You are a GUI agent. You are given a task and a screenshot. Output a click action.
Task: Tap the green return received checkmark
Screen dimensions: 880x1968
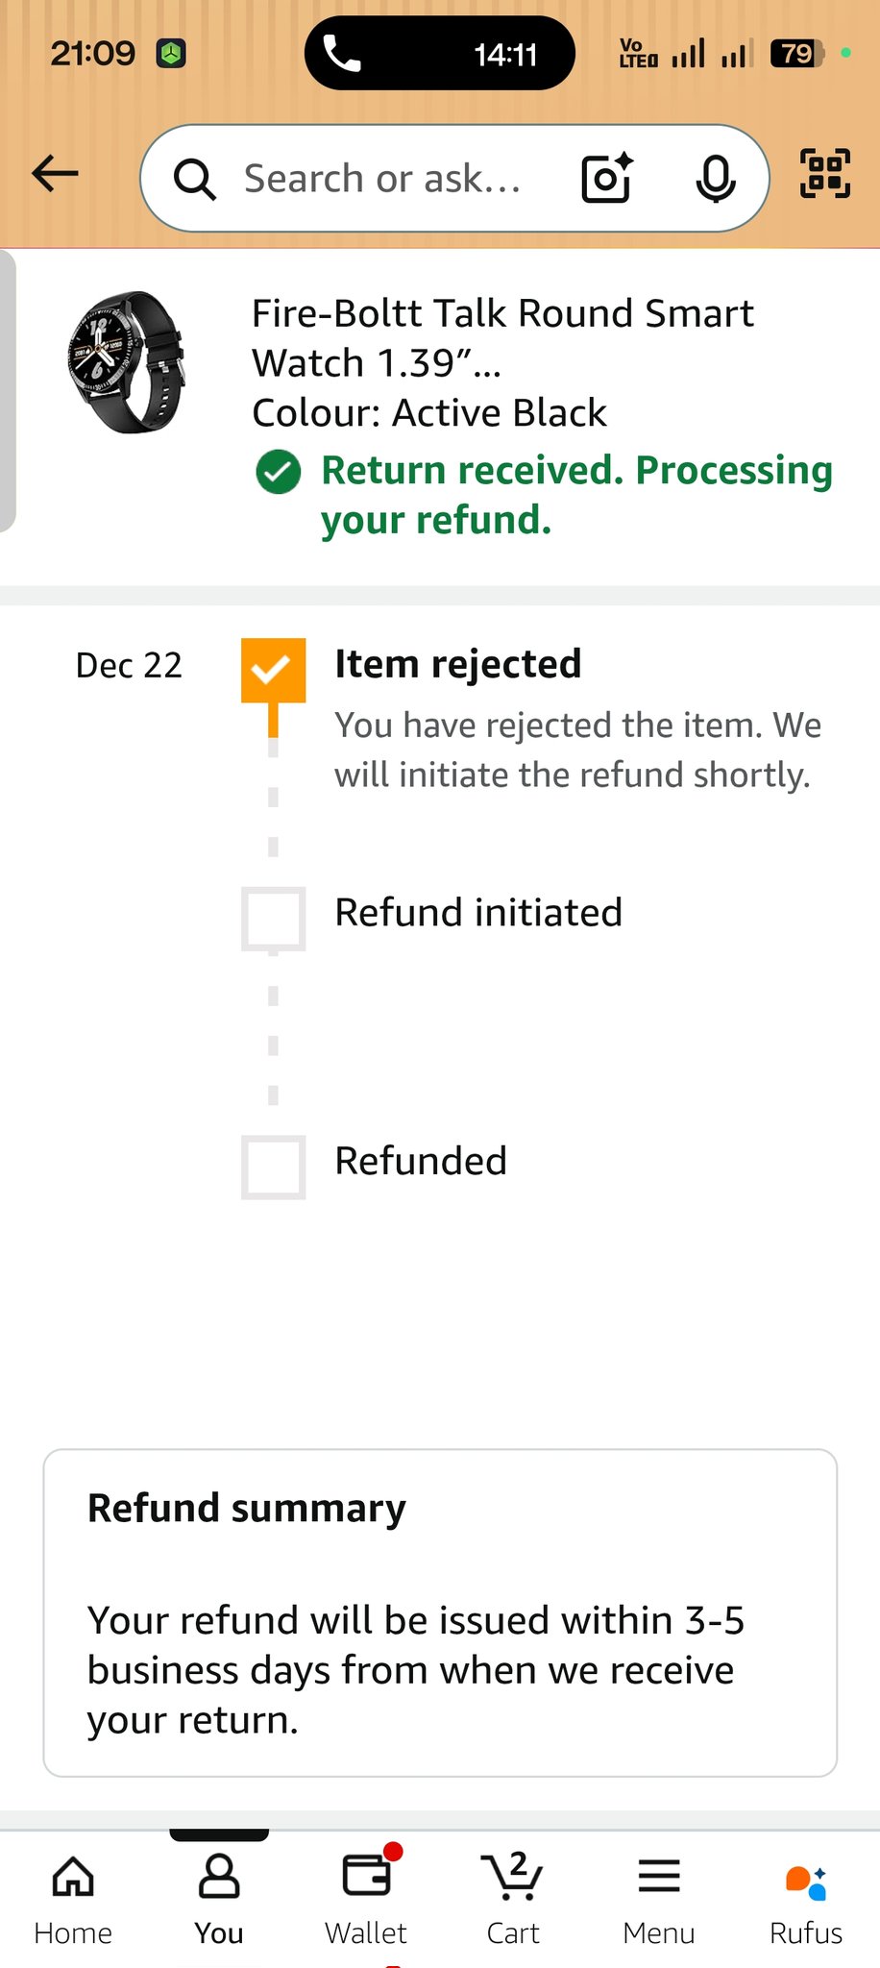click(279, 472)
